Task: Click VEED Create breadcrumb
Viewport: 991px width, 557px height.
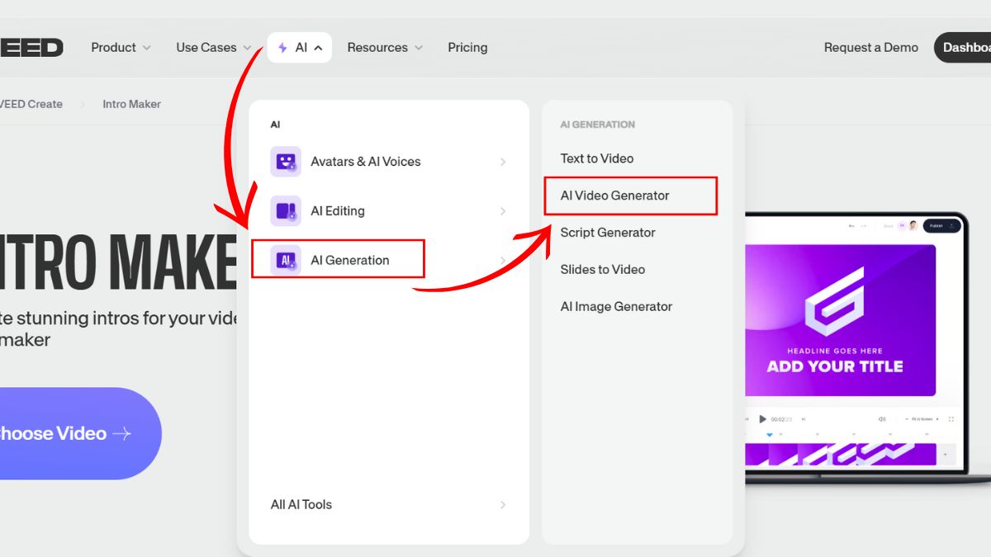Action: pos(31,105)
